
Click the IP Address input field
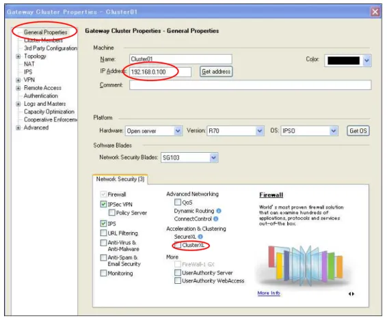[x=160, y=72]
